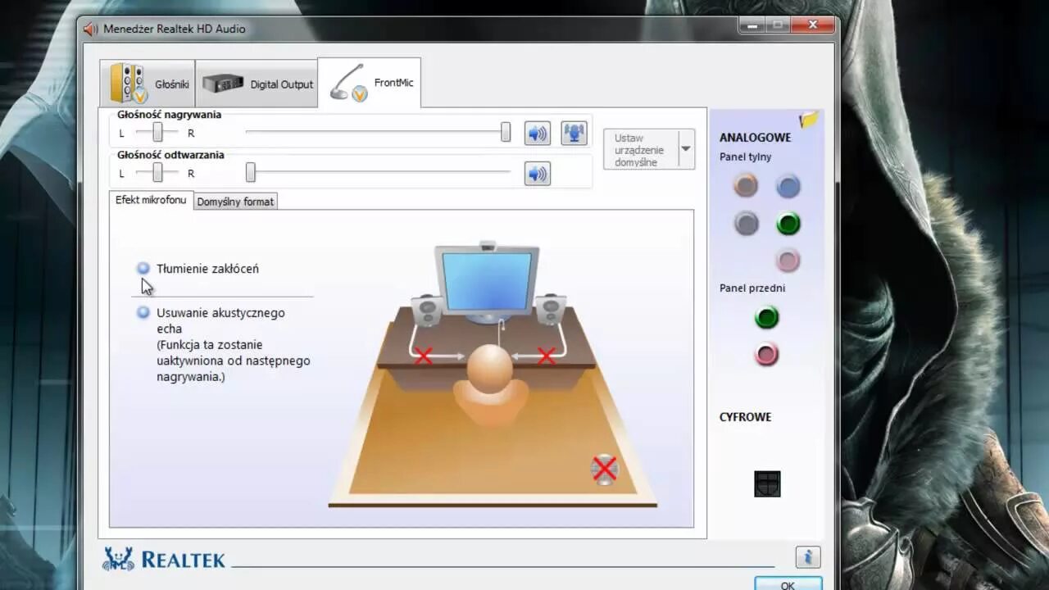This screenshot has height=590, width=1049.
Task: Click the Ustaw urządzenie domyślne button
Action: (641, 150)
